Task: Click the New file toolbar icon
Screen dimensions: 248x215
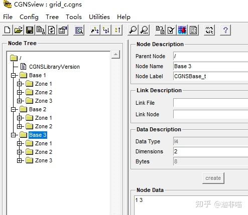Action: tap(8, 30)
